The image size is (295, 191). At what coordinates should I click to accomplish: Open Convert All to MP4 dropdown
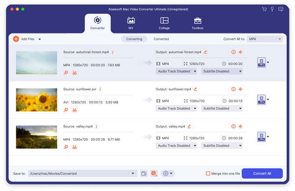pos(265,39)
